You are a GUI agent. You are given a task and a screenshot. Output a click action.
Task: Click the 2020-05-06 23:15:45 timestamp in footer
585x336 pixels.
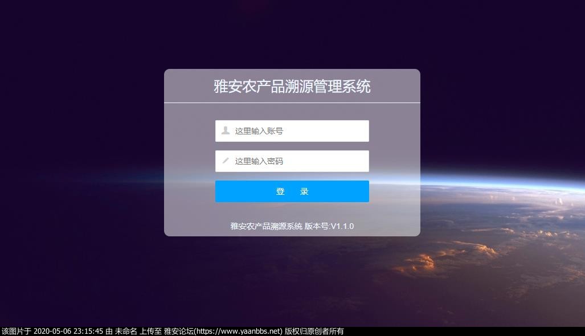point(68,331)
